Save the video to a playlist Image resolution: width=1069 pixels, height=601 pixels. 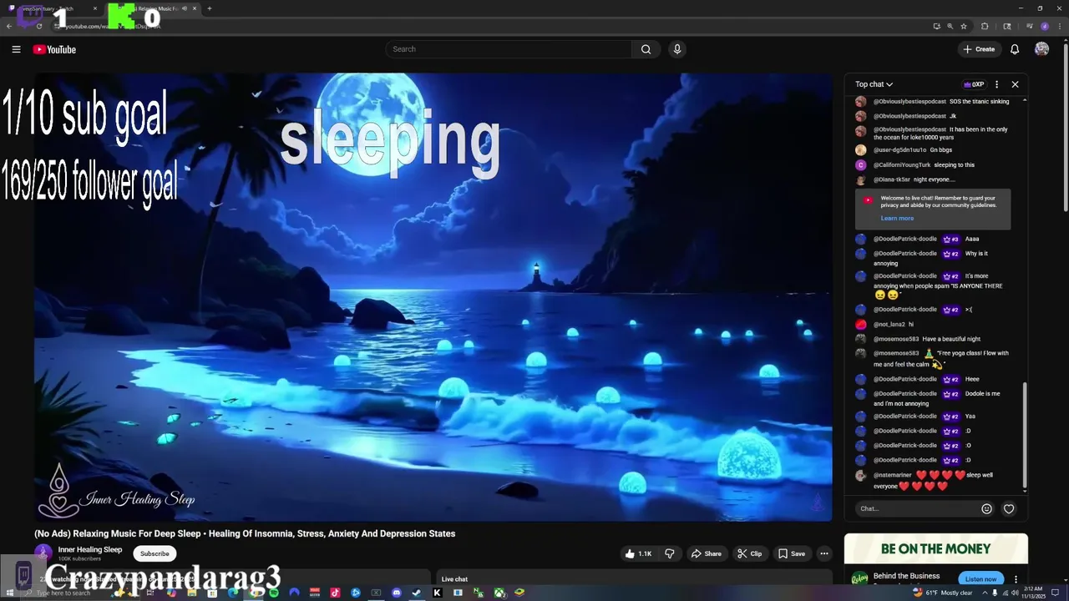(x=792, y=553)
